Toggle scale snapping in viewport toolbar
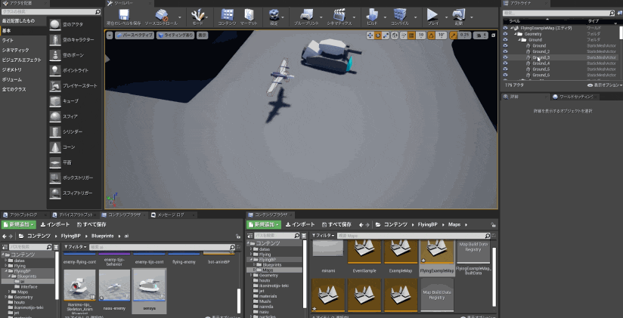 (x=454, y=36)
